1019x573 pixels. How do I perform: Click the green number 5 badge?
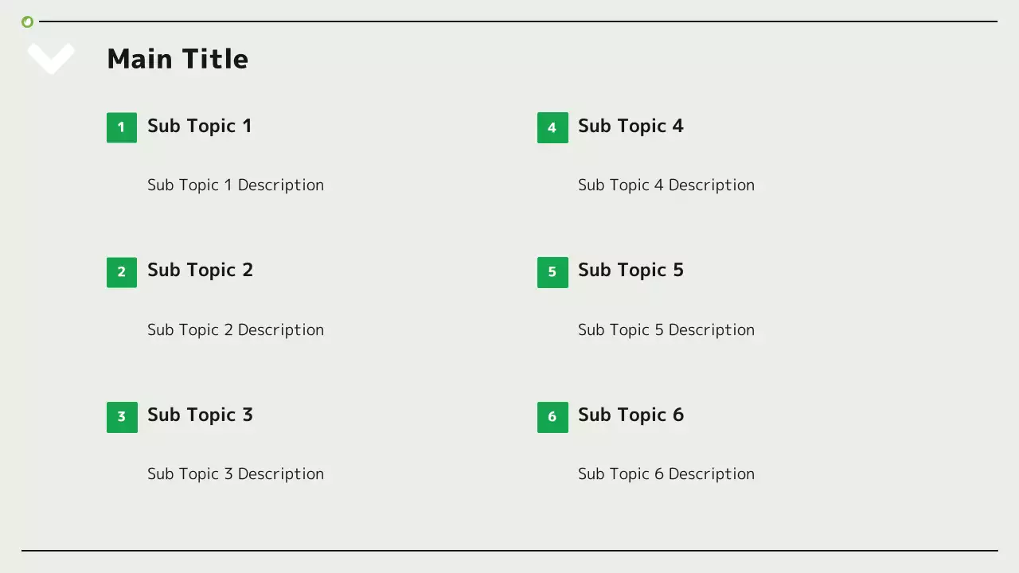click(x=552, y=272)
